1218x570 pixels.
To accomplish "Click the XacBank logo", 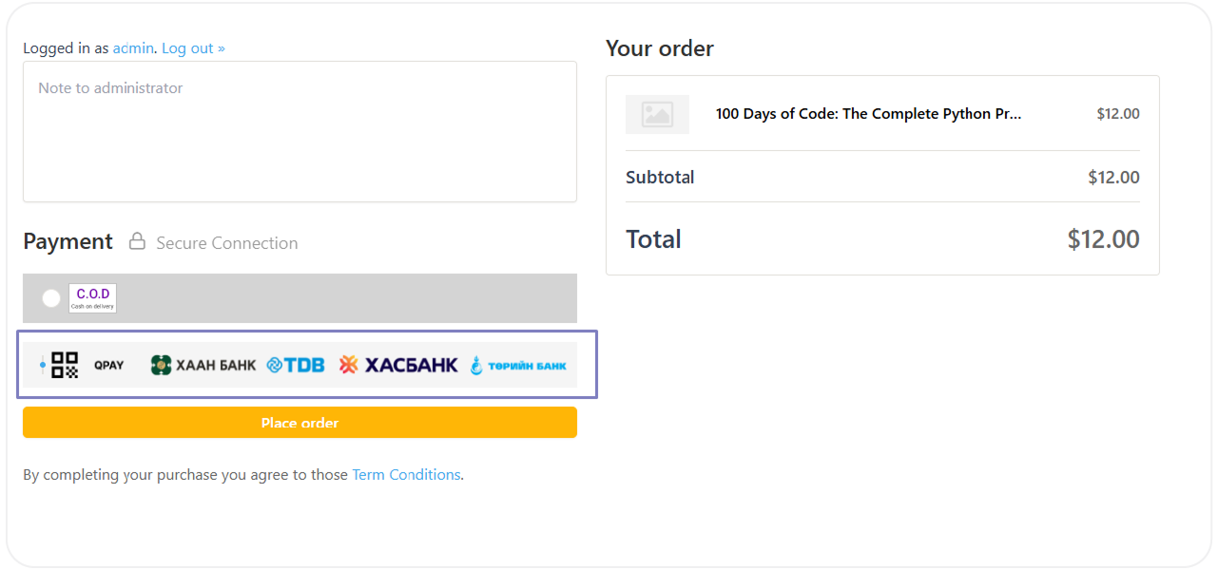I will [398, 365].
